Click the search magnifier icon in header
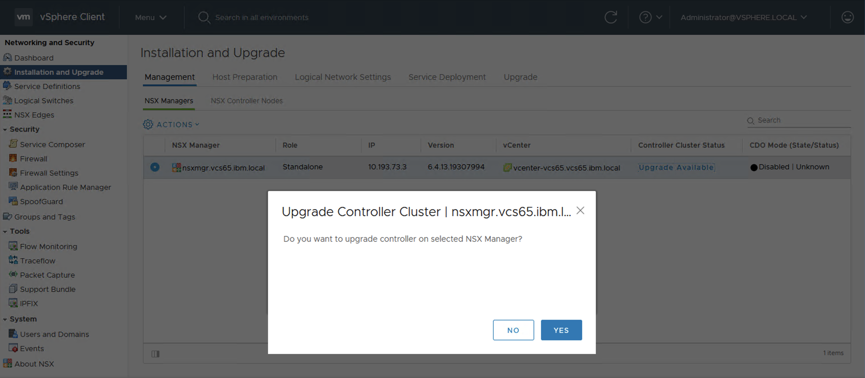The height and width of the screenshot is (378, 865). coord(203,17)
